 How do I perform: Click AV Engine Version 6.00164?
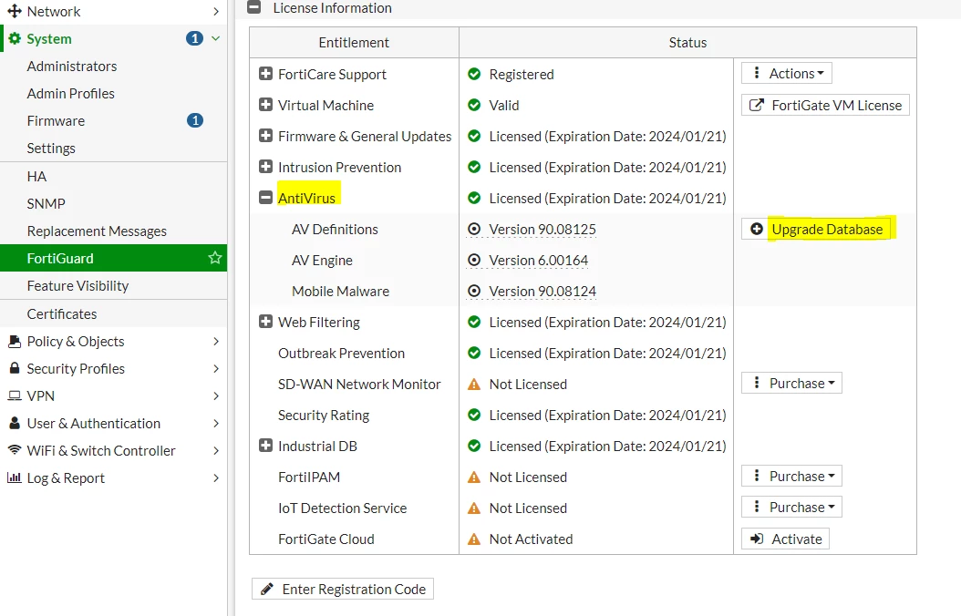(538, 261)
